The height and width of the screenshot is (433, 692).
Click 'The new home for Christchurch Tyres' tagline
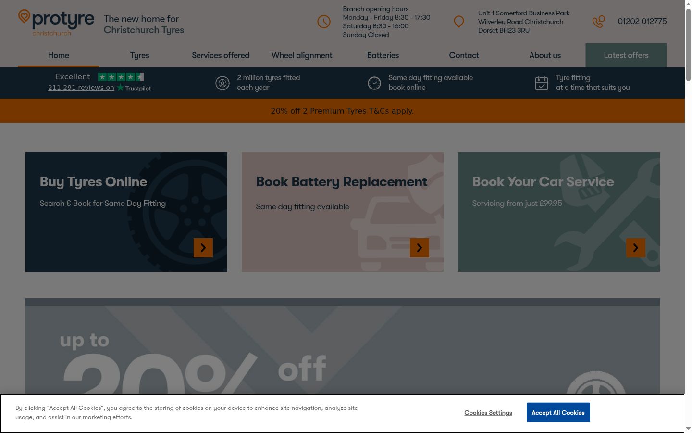point(144,25)
